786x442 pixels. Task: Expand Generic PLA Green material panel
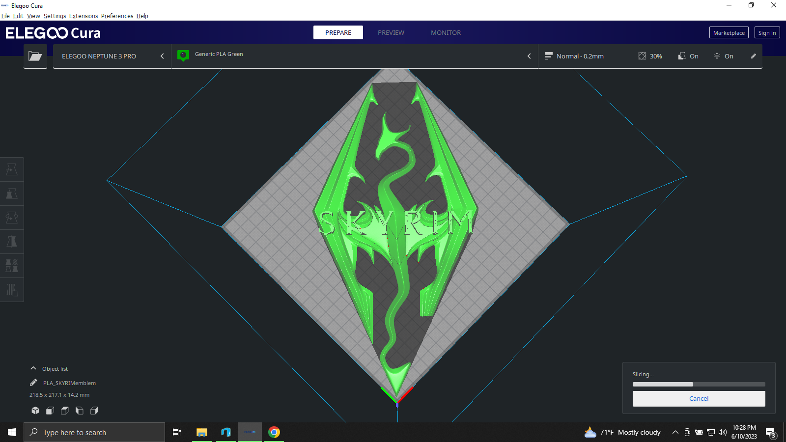[355, 56]
